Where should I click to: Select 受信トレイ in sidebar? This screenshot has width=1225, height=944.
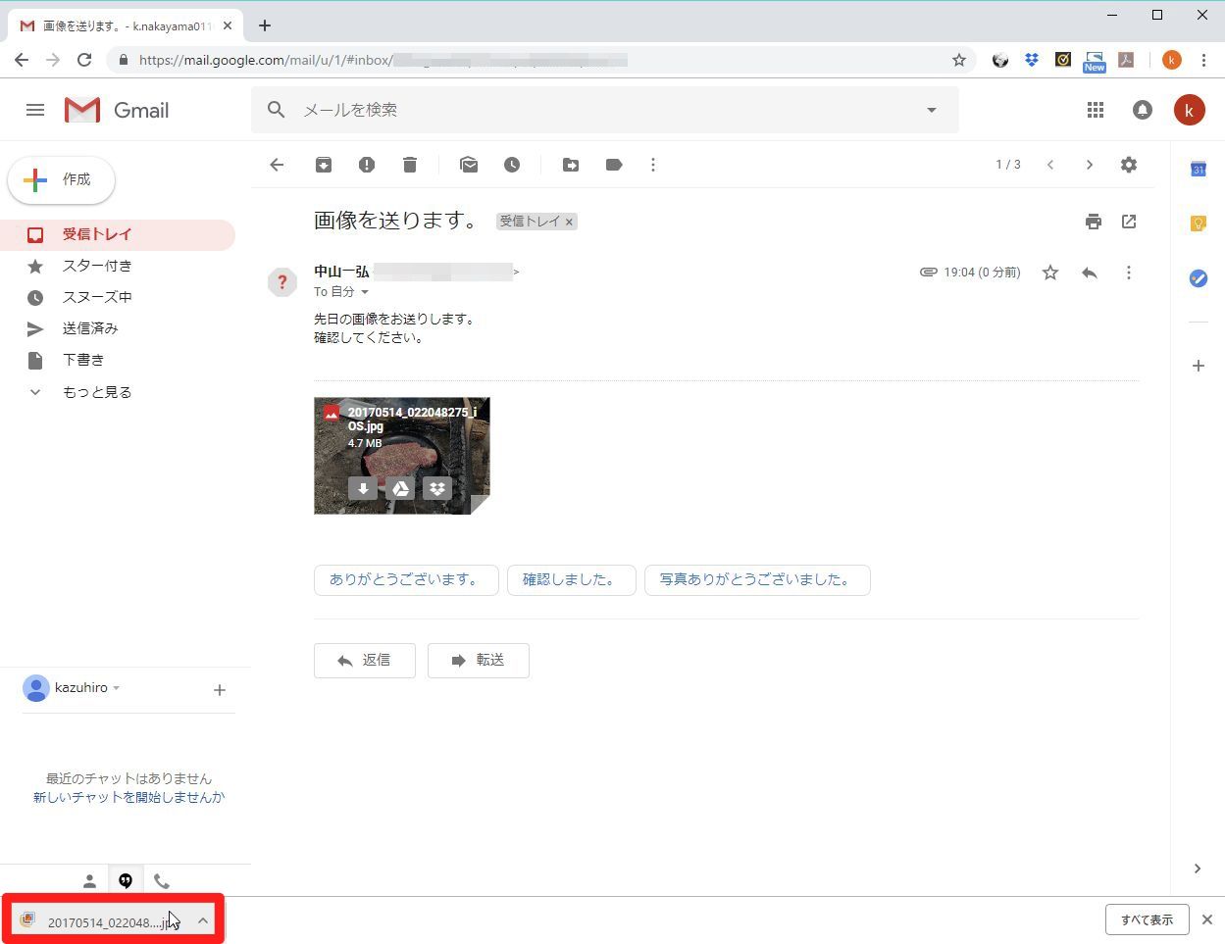118,234
